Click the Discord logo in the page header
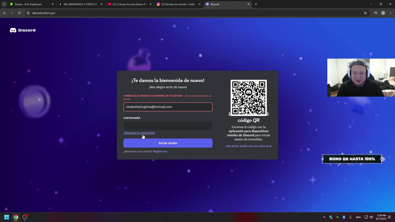 click(23, 30)
